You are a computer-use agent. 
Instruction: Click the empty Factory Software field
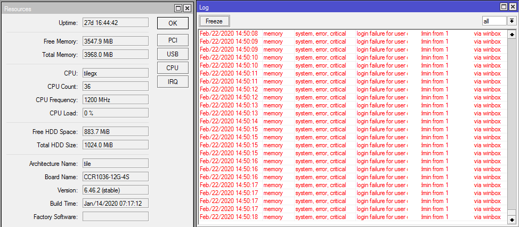click(116, 216)
